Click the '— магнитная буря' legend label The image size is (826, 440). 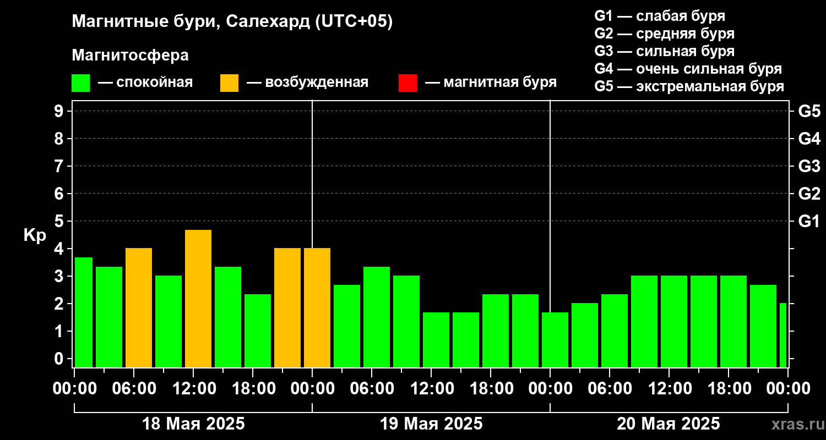(x=491, y=82)
